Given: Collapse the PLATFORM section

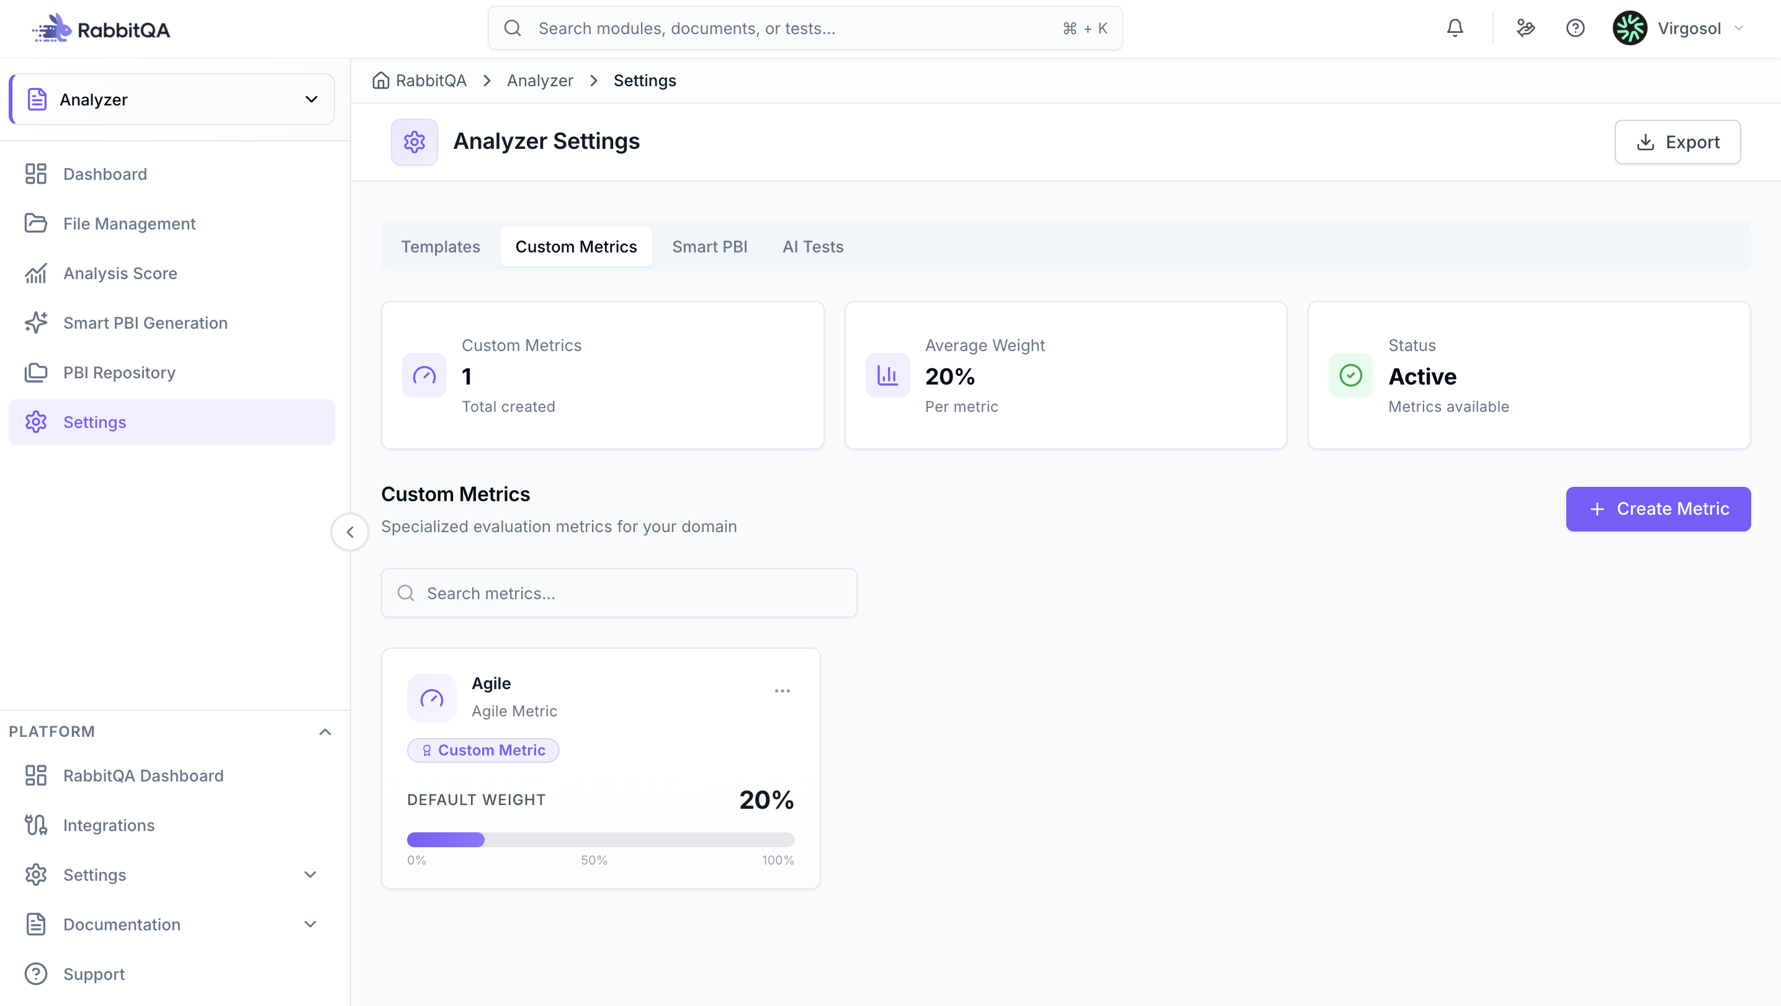Looking at the screenshot, I should tap(325, 732).
